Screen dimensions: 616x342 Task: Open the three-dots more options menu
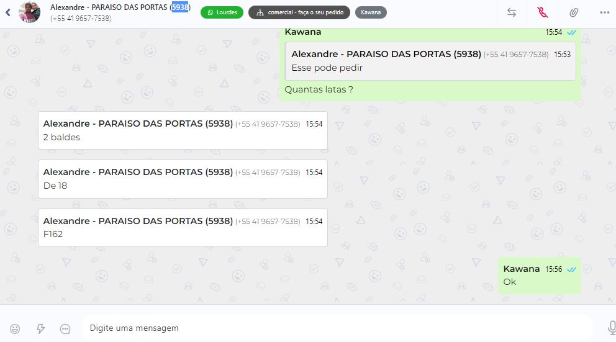click(605, 12)
